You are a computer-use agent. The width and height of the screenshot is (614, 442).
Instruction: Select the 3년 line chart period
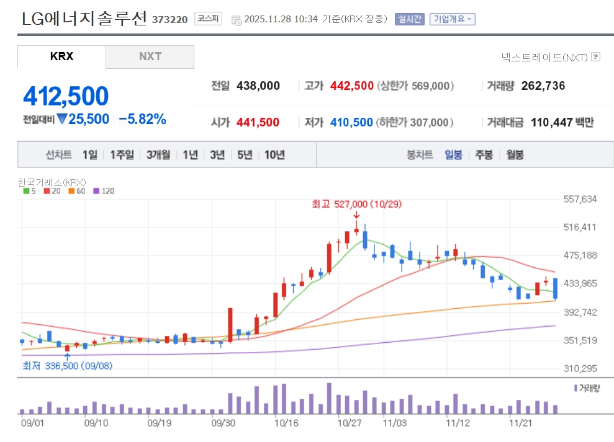[x=217, y=155]
